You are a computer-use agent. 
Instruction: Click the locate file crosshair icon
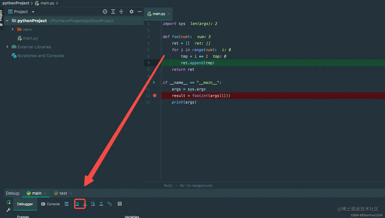(x=105, y=11)
